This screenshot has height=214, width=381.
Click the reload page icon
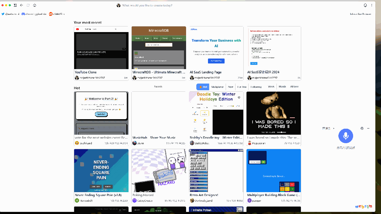click(28, 5)
